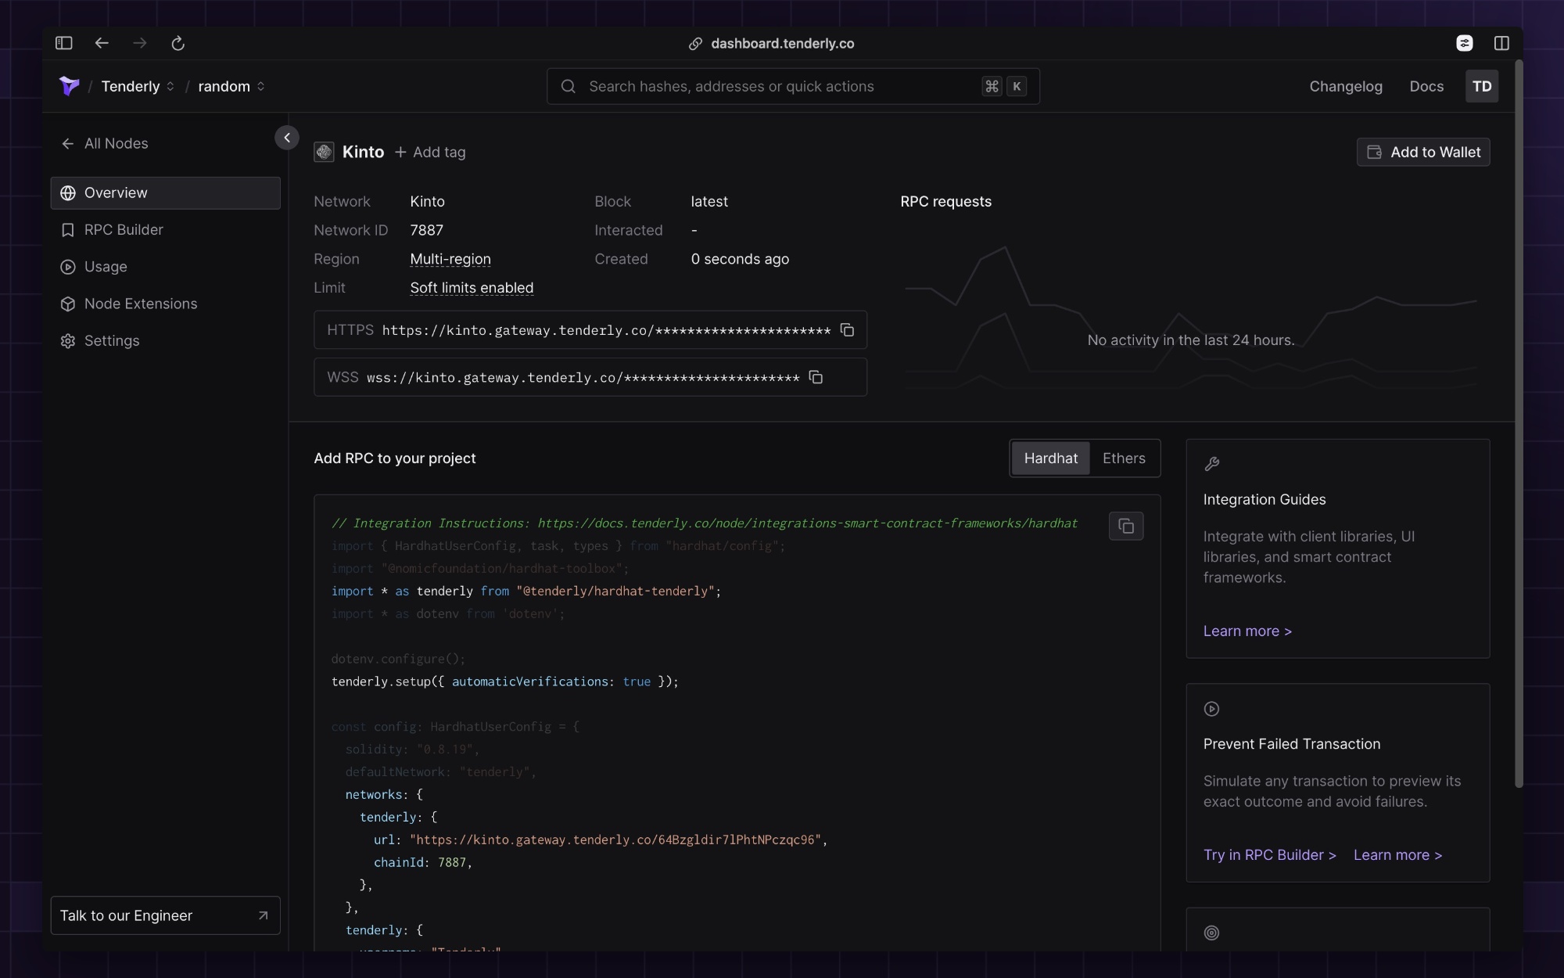Click the Block value latest
The width and height of the screenshot is (1564, 978).
[x=709, y=201]
